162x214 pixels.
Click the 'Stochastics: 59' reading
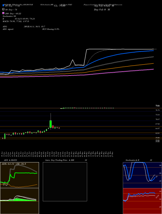click(9, 16)
